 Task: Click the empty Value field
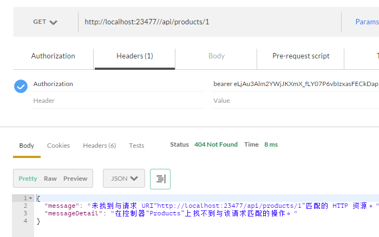(x=295, y=101)
